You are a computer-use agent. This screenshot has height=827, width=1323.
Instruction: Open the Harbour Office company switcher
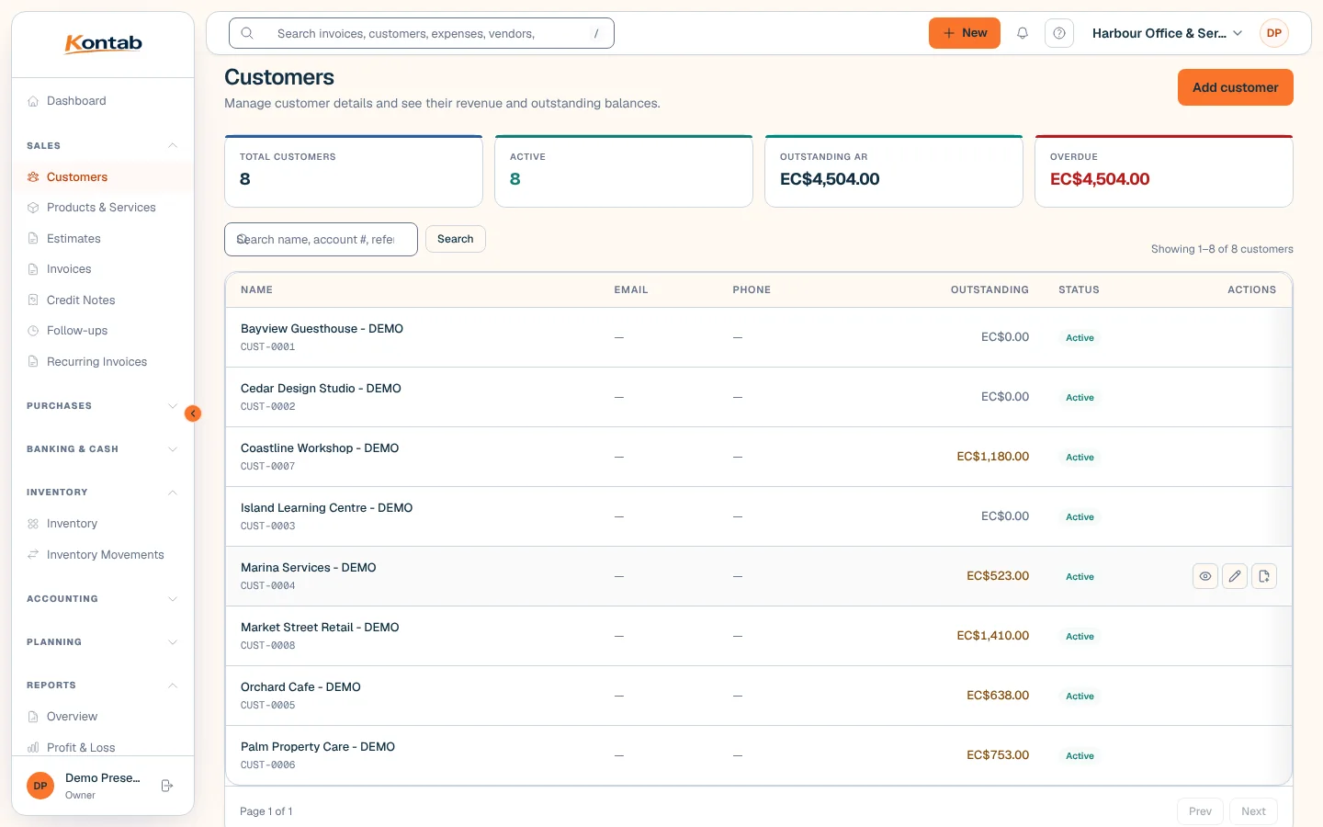pos(1167,33)
